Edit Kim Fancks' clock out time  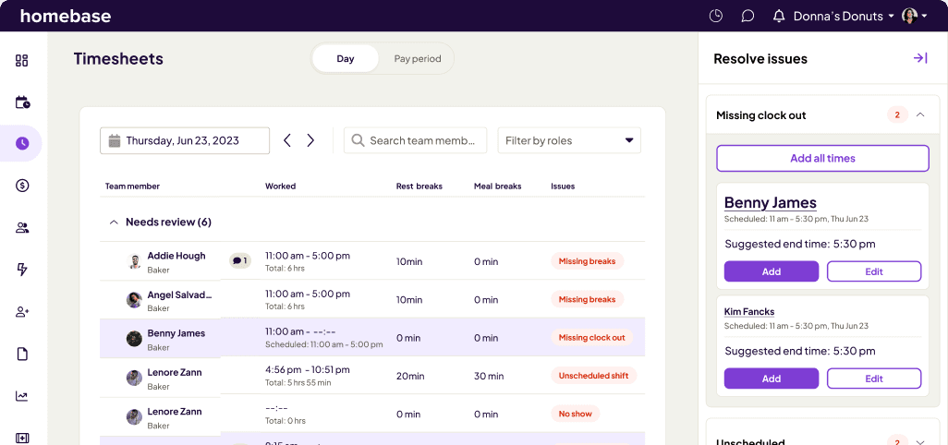pos(874,379)
